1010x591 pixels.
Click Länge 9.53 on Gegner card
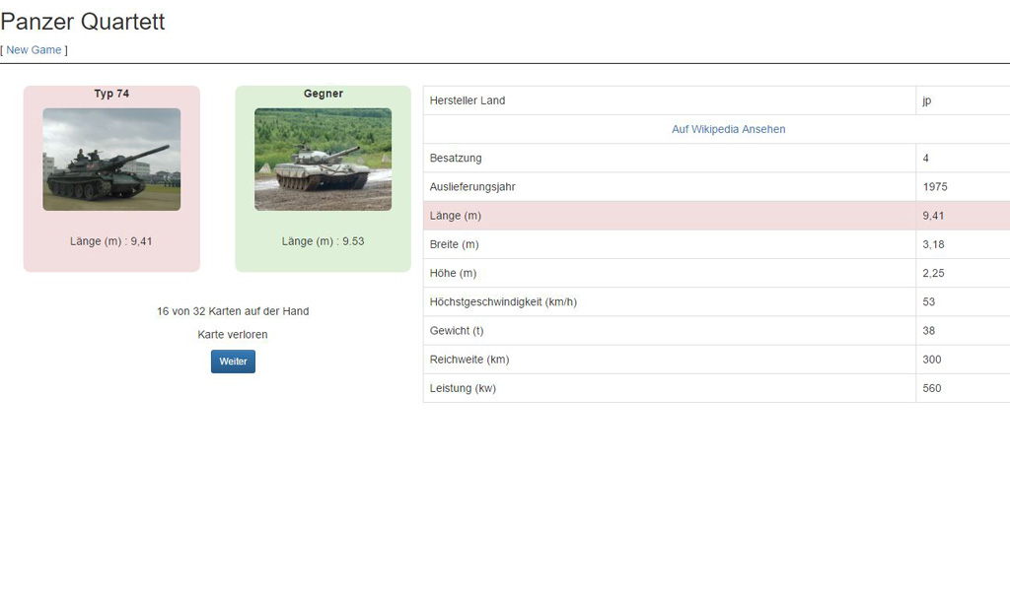coord(323,241)
